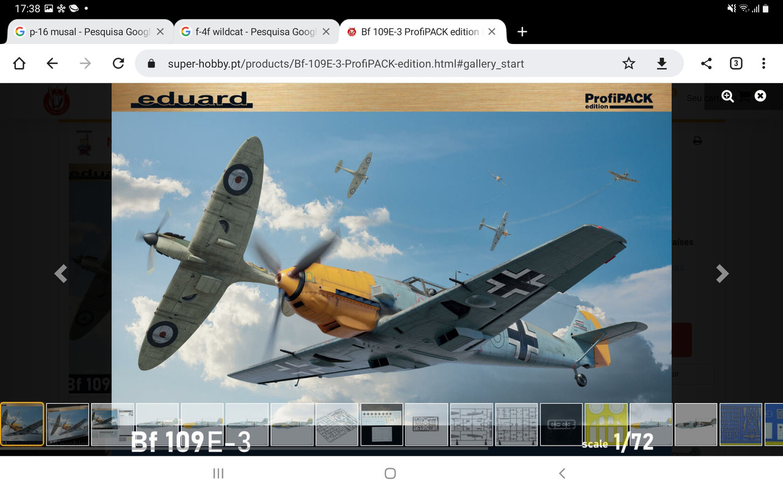Bookmark this page with the star icon
The height and width of the screenshot is (489, 783).
coord(629,64)
